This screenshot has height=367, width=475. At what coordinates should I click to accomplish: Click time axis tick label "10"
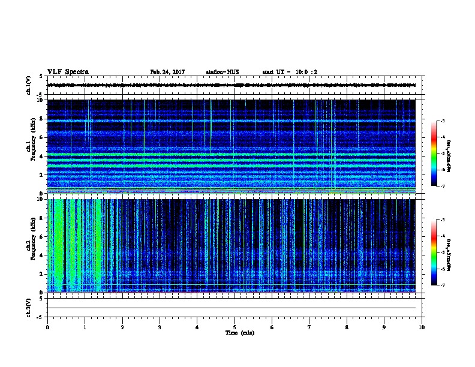[422, 327]
